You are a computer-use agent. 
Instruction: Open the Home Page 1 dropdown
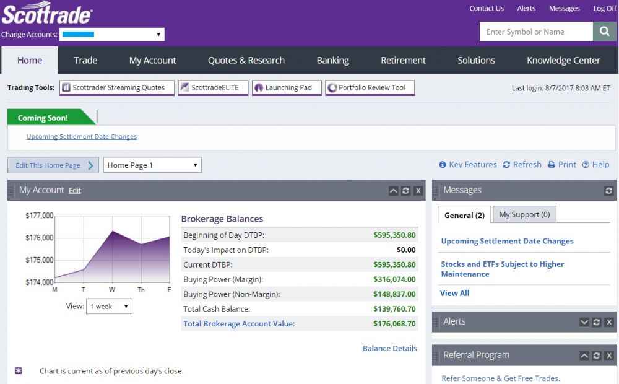point(152,165)
